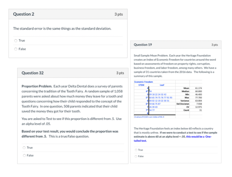Click the 3 pts label of Question 32
This screenshot has width=232, height=177.
pyautogui.click(x=120, y=73)
